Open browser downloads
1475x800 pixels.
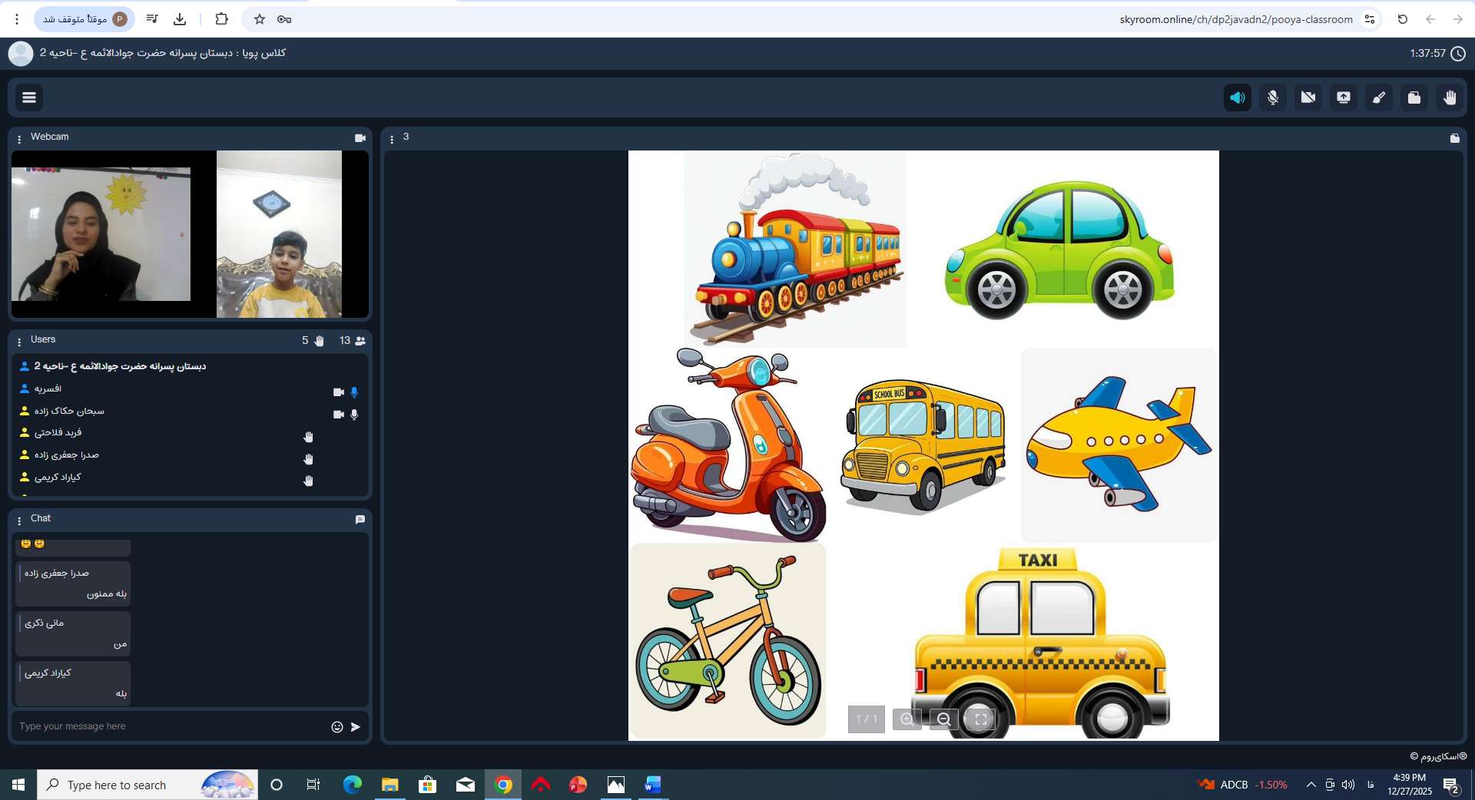pyautogui.click(x=180, y=19)
